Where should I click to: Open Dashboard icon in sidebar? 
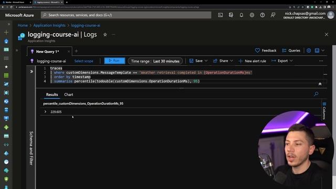(x=6, y=49)
